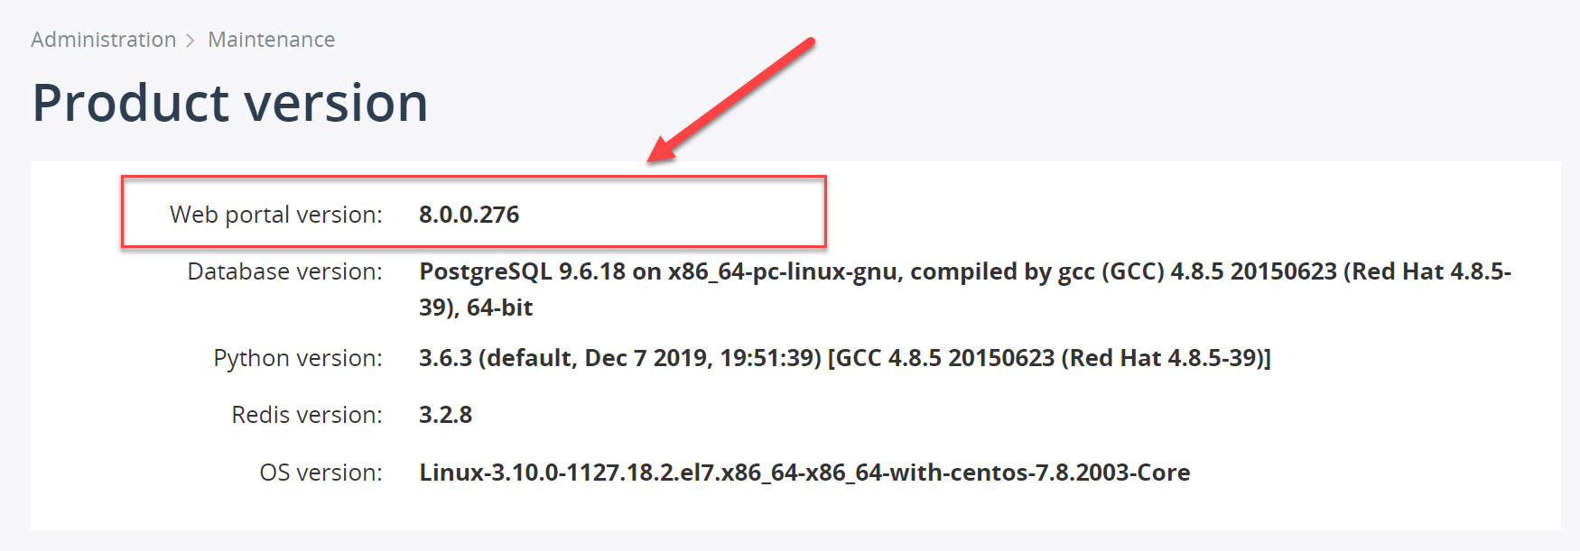Click the Python version label
The image size is (1580, 551).
click(298, 358)
